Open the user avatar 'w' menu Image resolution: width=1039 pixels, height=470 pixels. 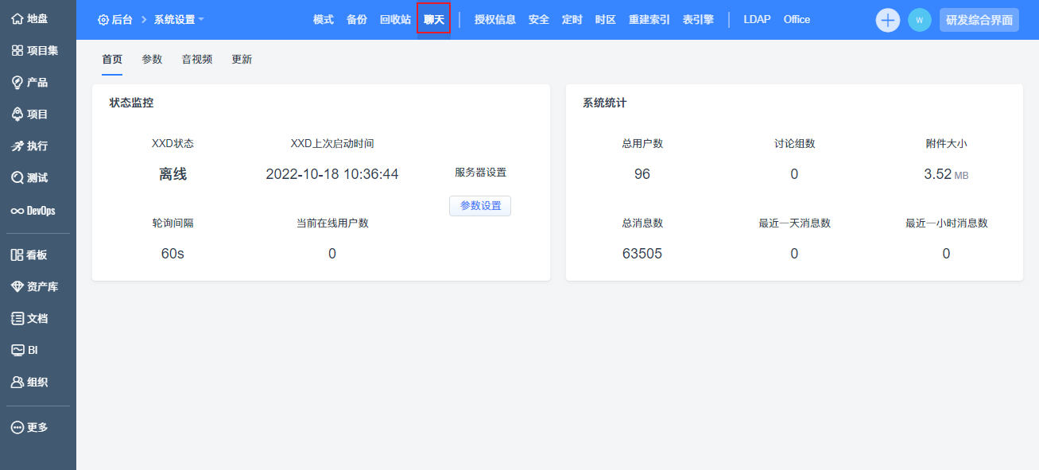[x=920, y=20]
